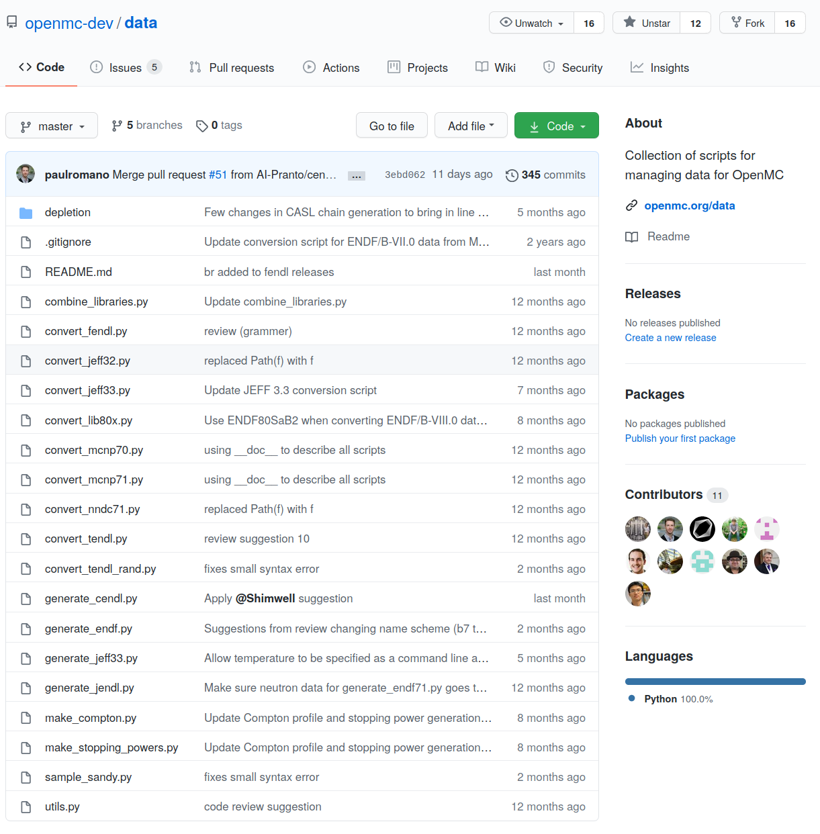Viewport: 820px width, 834px height.
Task: Click the file icon beside utils.py
Action: (x=26, y=807)
